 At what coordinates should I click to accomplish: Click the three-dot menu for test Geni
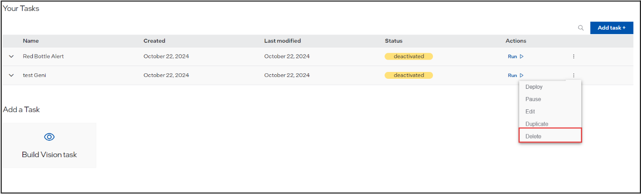click(x=573, y=76)
